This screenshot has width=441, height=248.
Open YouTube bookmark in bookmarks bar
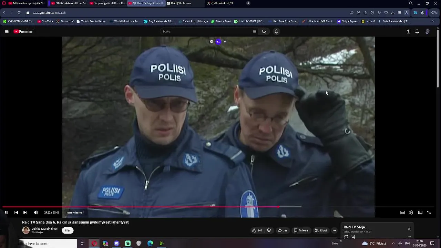45,21
